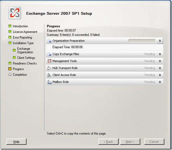Click gray indicator next to Completion step
Screen dimensions: 172x150
(10, 74)
